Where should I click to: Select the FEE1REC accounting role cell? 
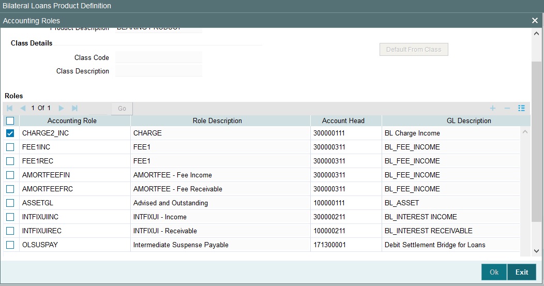tap(75, 161)
